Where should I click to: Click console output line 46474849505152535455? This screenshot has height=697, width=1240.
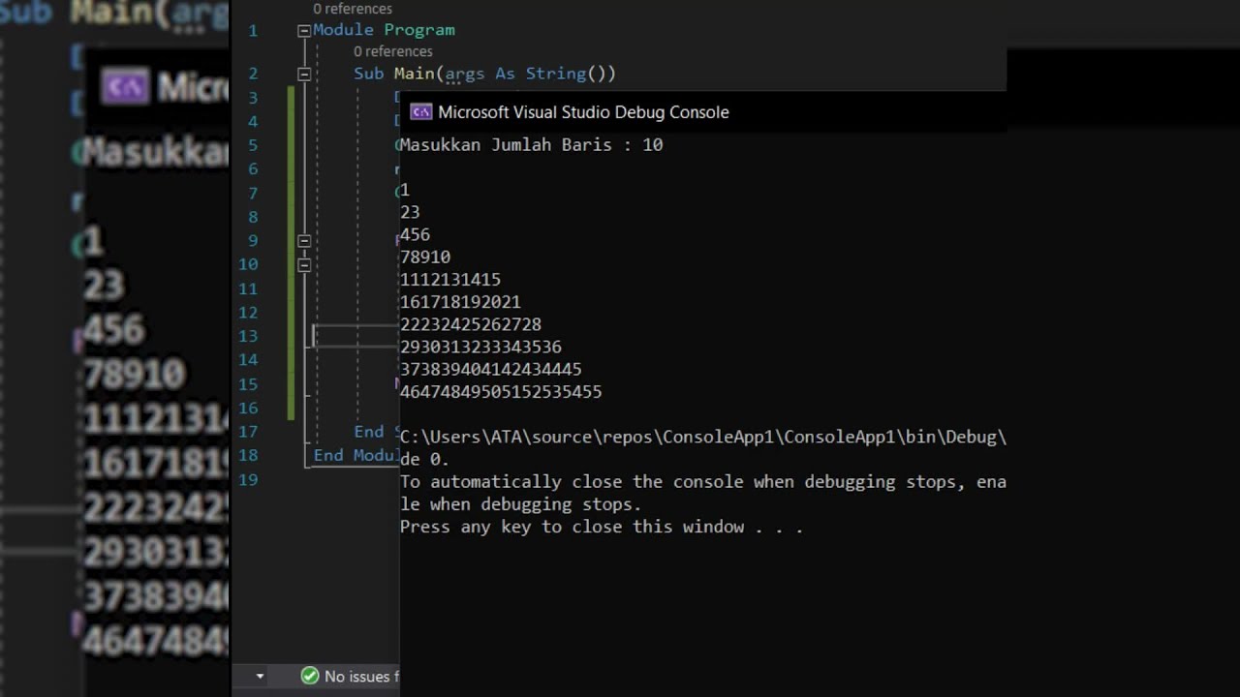click(501, 392)
